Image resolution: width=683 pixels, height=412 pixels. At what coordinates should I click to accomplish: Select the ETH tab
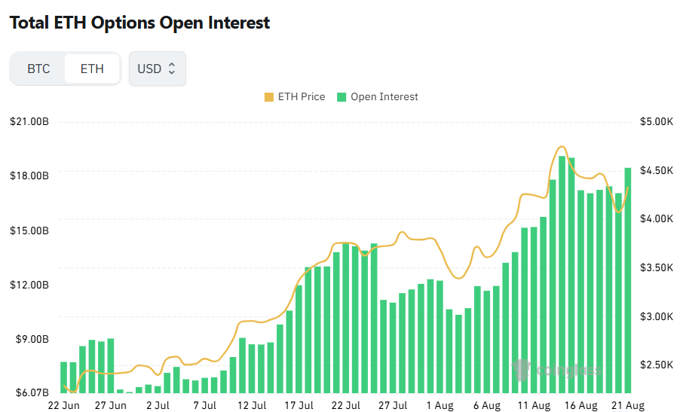pos(92,69)
